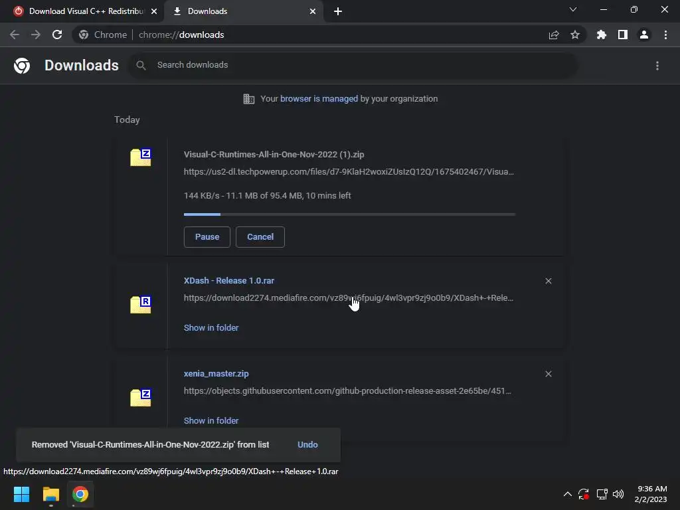Click the xenia_master zip file icon
680x510 pixels.
[x=141, y=397]
